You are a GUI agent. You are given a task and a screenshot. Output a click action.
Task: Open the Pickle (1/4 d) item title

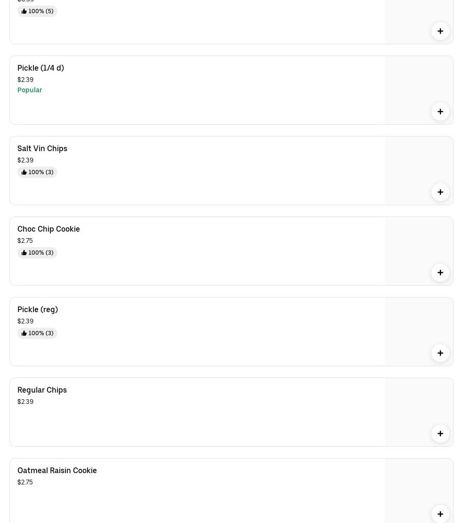pos(40,68)
